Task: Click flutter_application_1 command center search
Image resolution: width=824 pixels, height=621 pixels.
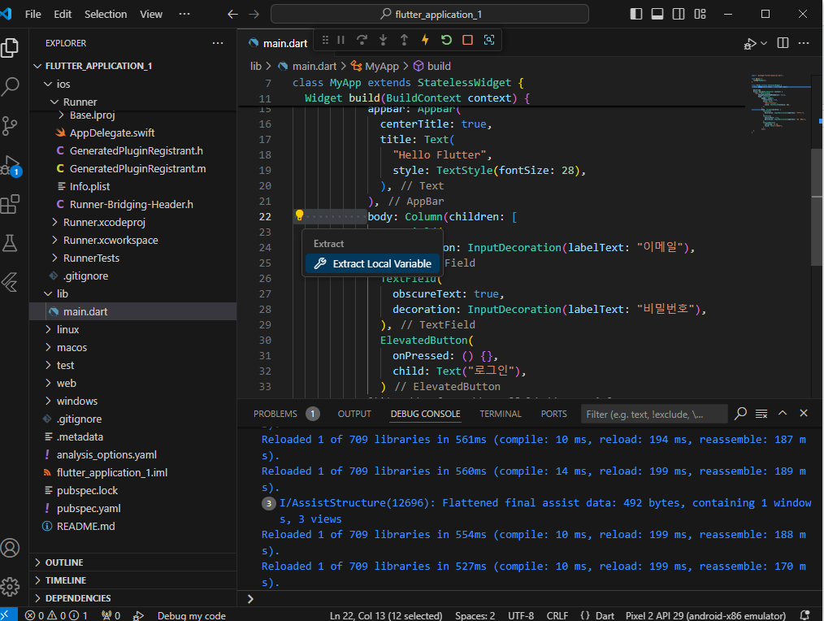Action: click(x=429, y=14)
